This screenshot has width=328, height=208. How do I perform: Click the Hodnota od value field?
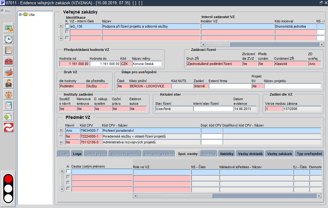74,64
